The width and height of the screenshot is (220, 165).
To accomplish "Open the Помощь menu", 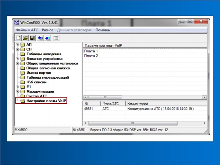I will (x=103, y=30).
